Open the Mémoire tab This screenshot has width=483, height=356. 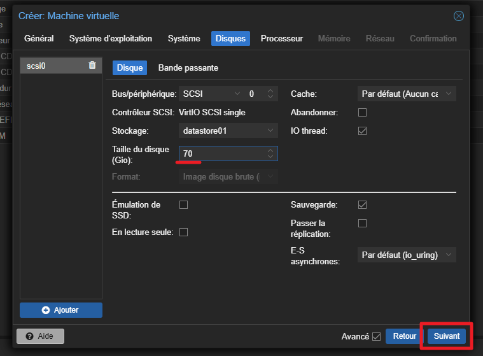(x=334, y=38)
